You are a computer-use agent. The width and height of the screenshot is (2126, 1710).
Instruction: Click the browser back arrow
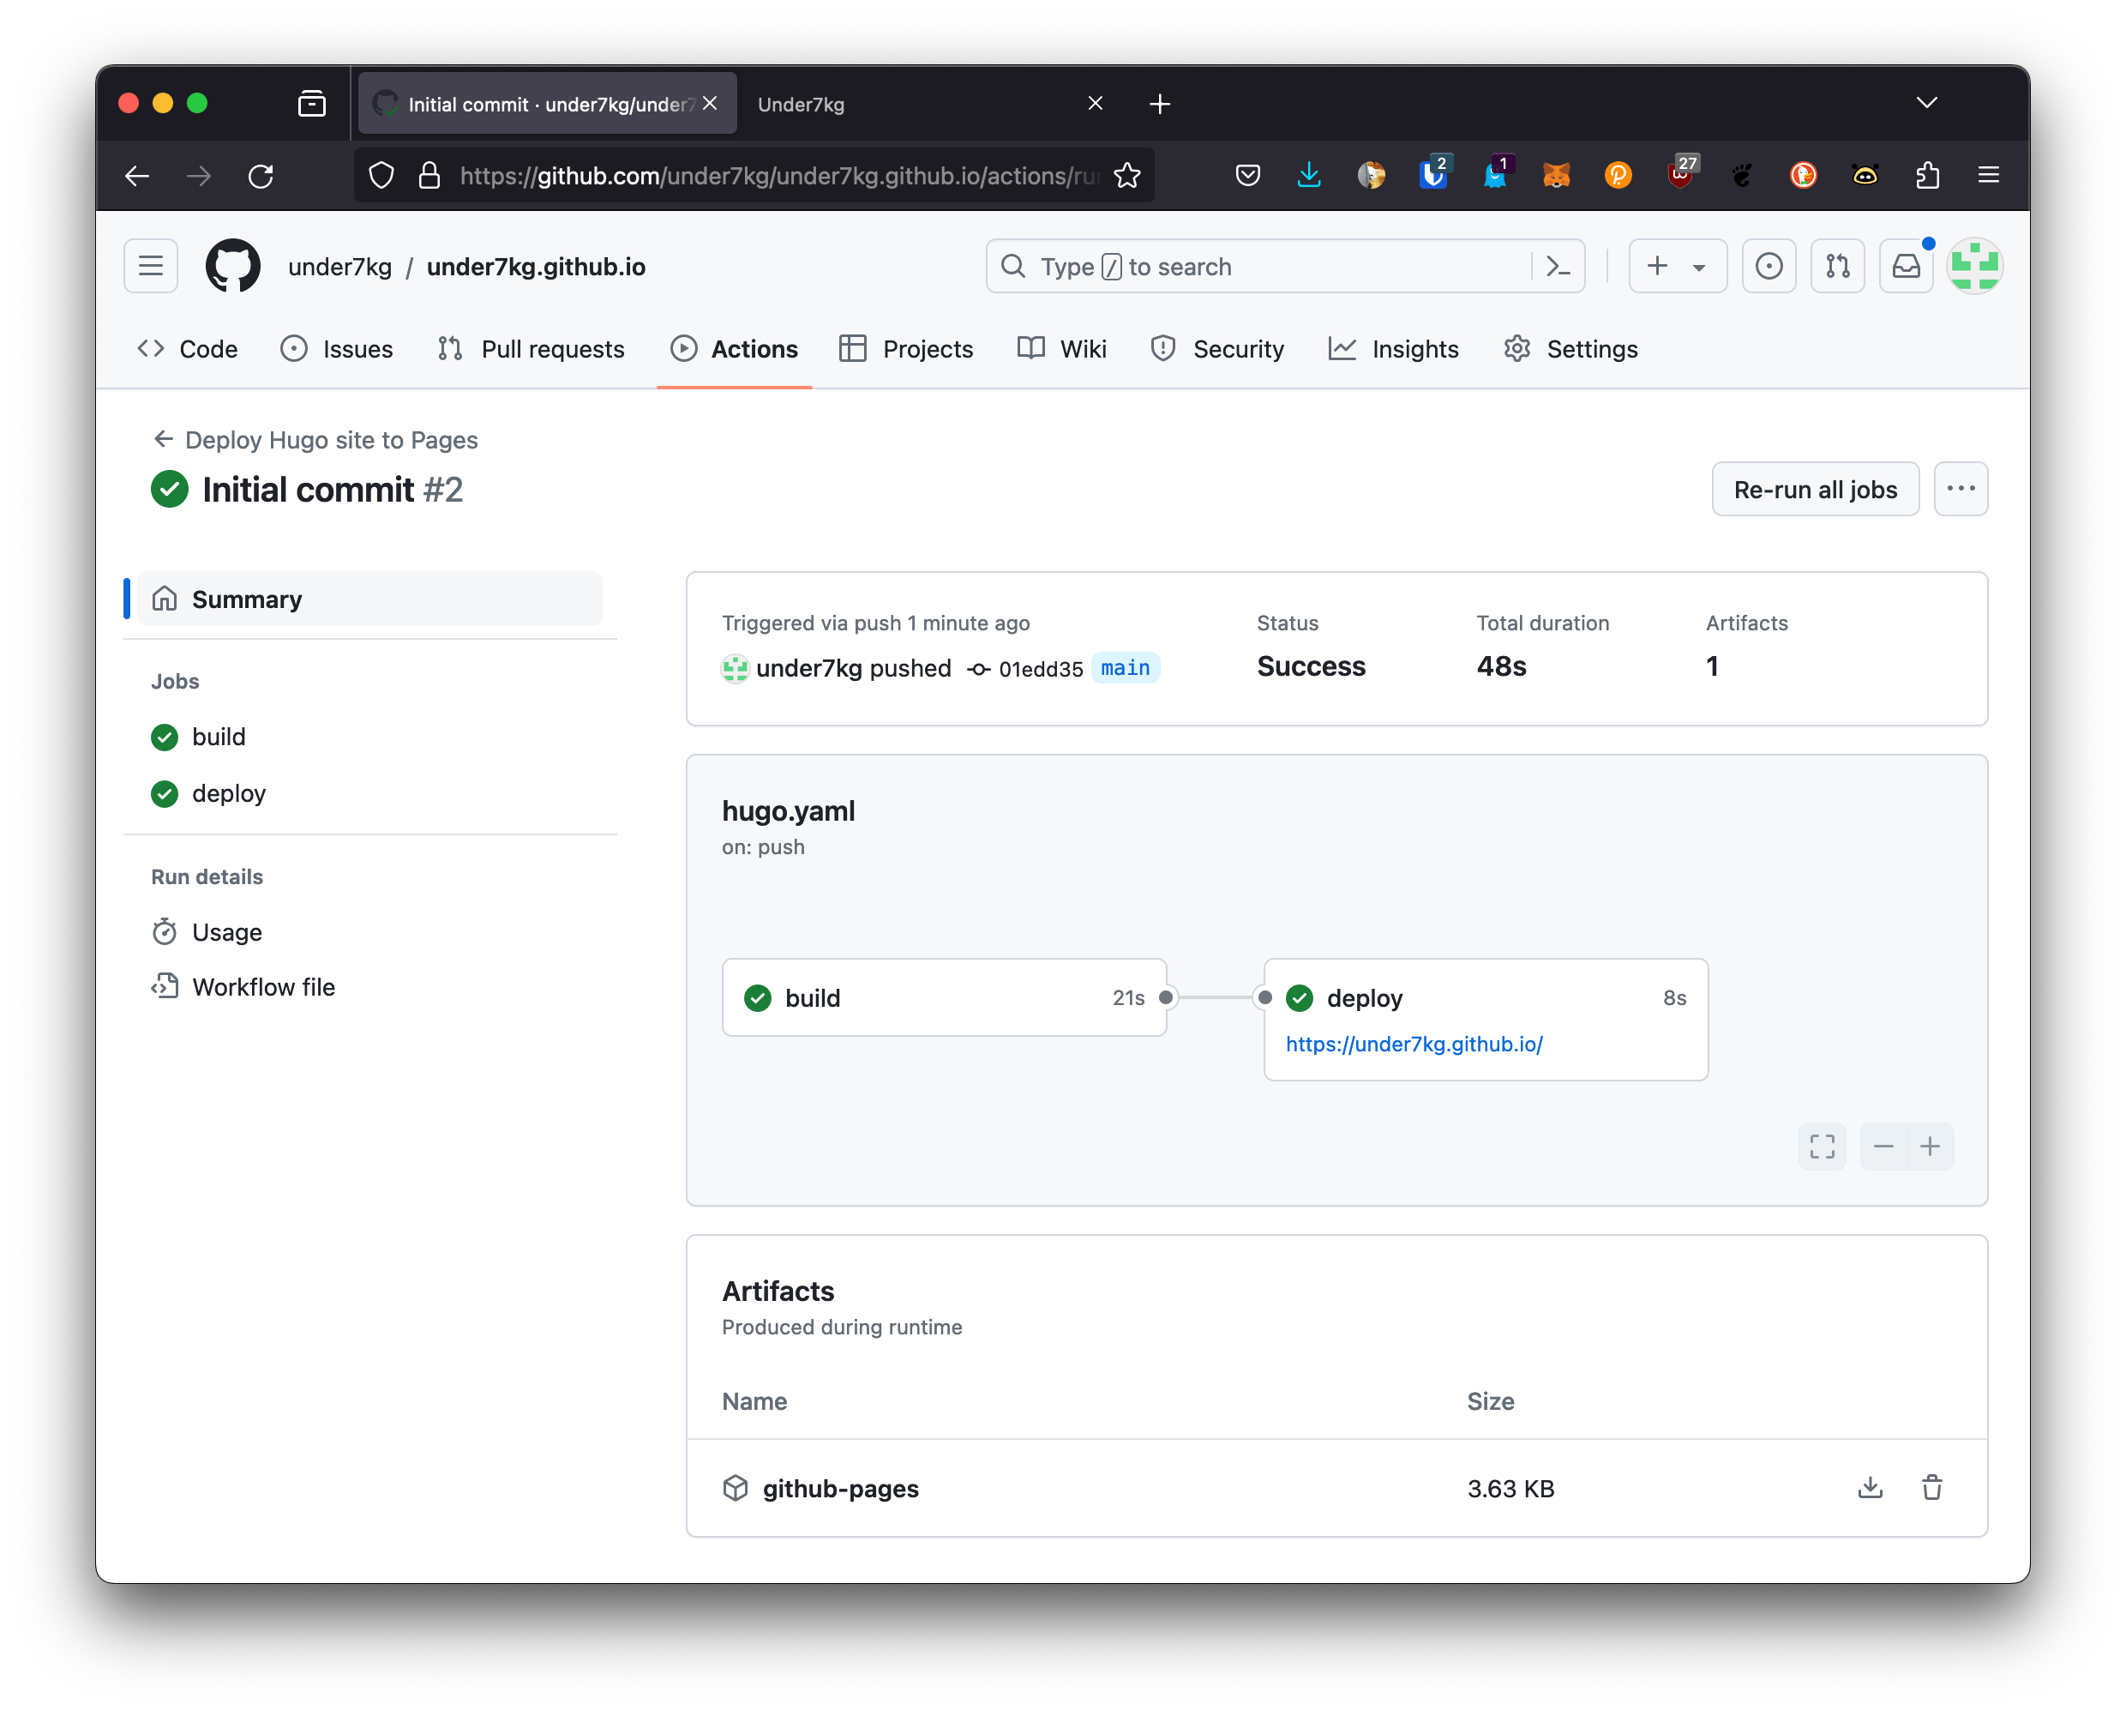[137, 176]
